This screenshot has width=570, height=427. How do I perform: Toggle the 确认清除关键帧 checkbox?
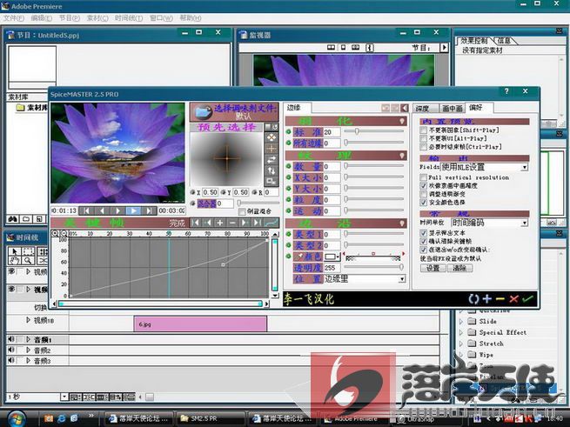coord(423,241)
